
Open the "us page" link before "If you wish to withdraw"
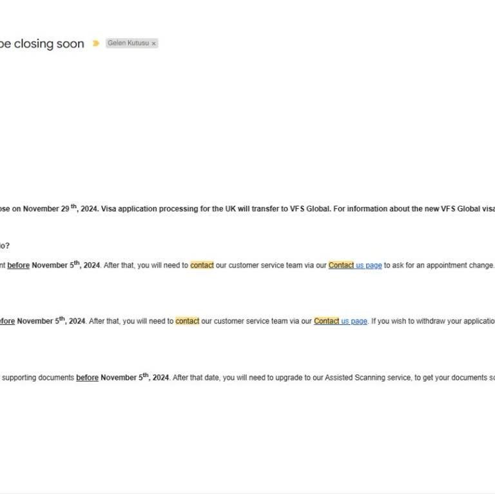pyautogui.click(x=354, y=321)
